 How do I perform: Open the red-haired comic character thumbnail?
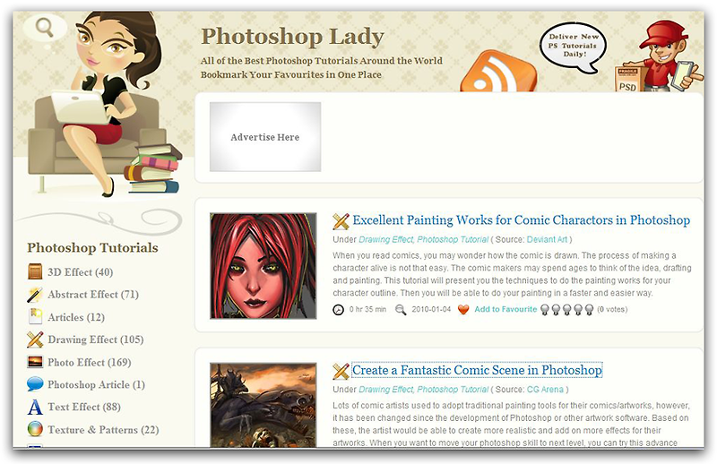point(263,266)
